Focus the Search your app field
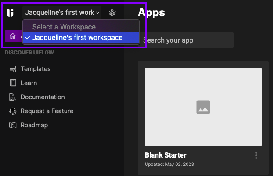Viewport: 273px width, 176px height. (x=186, y=40)
